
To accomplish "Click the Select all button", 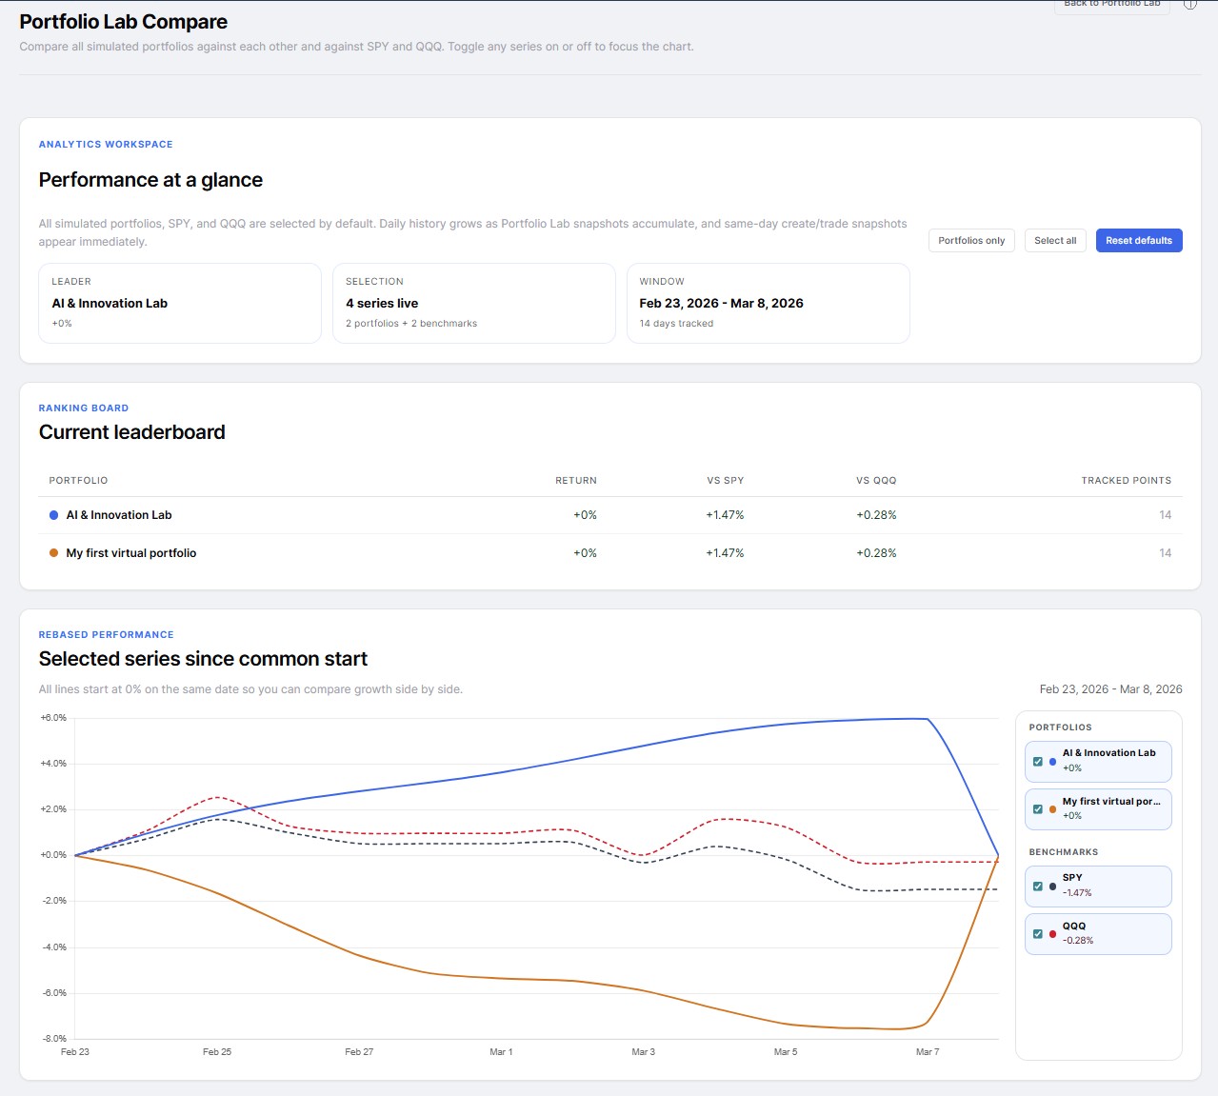I will [x=1054, y=240].
